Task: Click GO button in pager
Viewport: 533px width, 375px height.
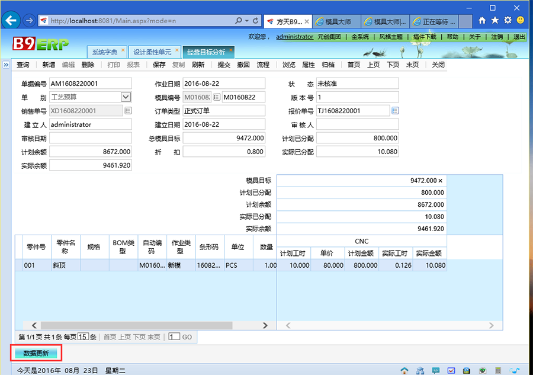Action: tap(187, 337)
